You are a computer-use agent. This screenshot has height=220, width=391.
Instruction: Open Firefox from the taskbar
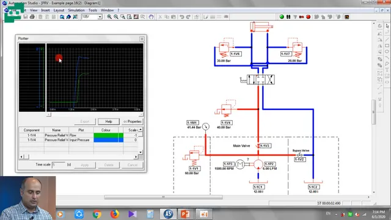click(114, 214)
